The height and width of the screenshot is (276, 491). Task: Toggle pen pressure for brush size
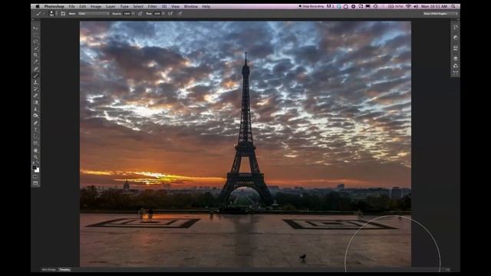click(180, 14)
